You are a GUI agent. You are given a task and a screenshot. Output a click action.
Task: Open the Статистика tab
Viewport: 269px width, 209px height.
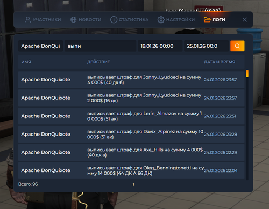pos(129,20)
